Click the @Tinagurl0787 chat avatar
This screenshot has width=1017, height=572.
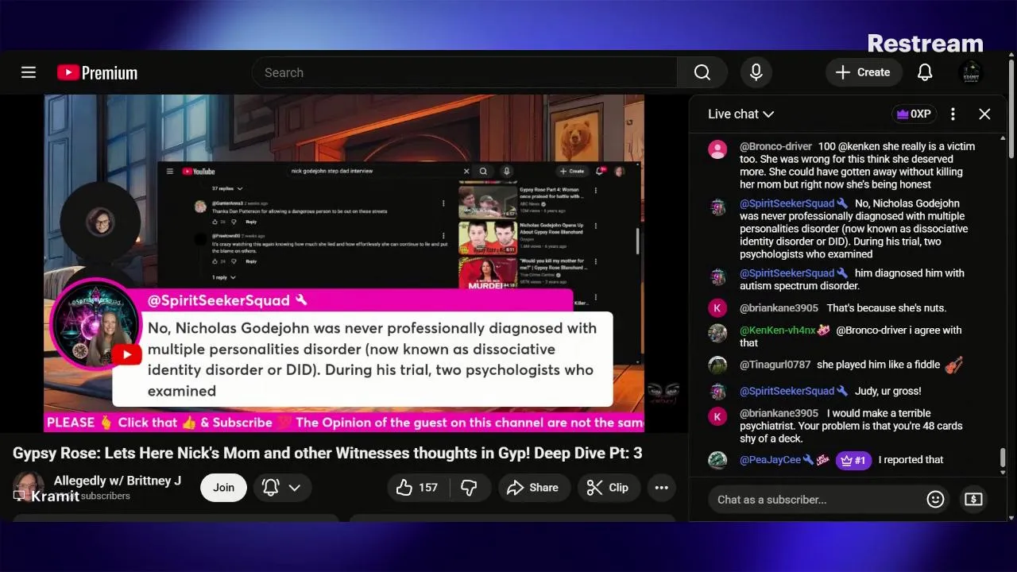pos(717,365)
